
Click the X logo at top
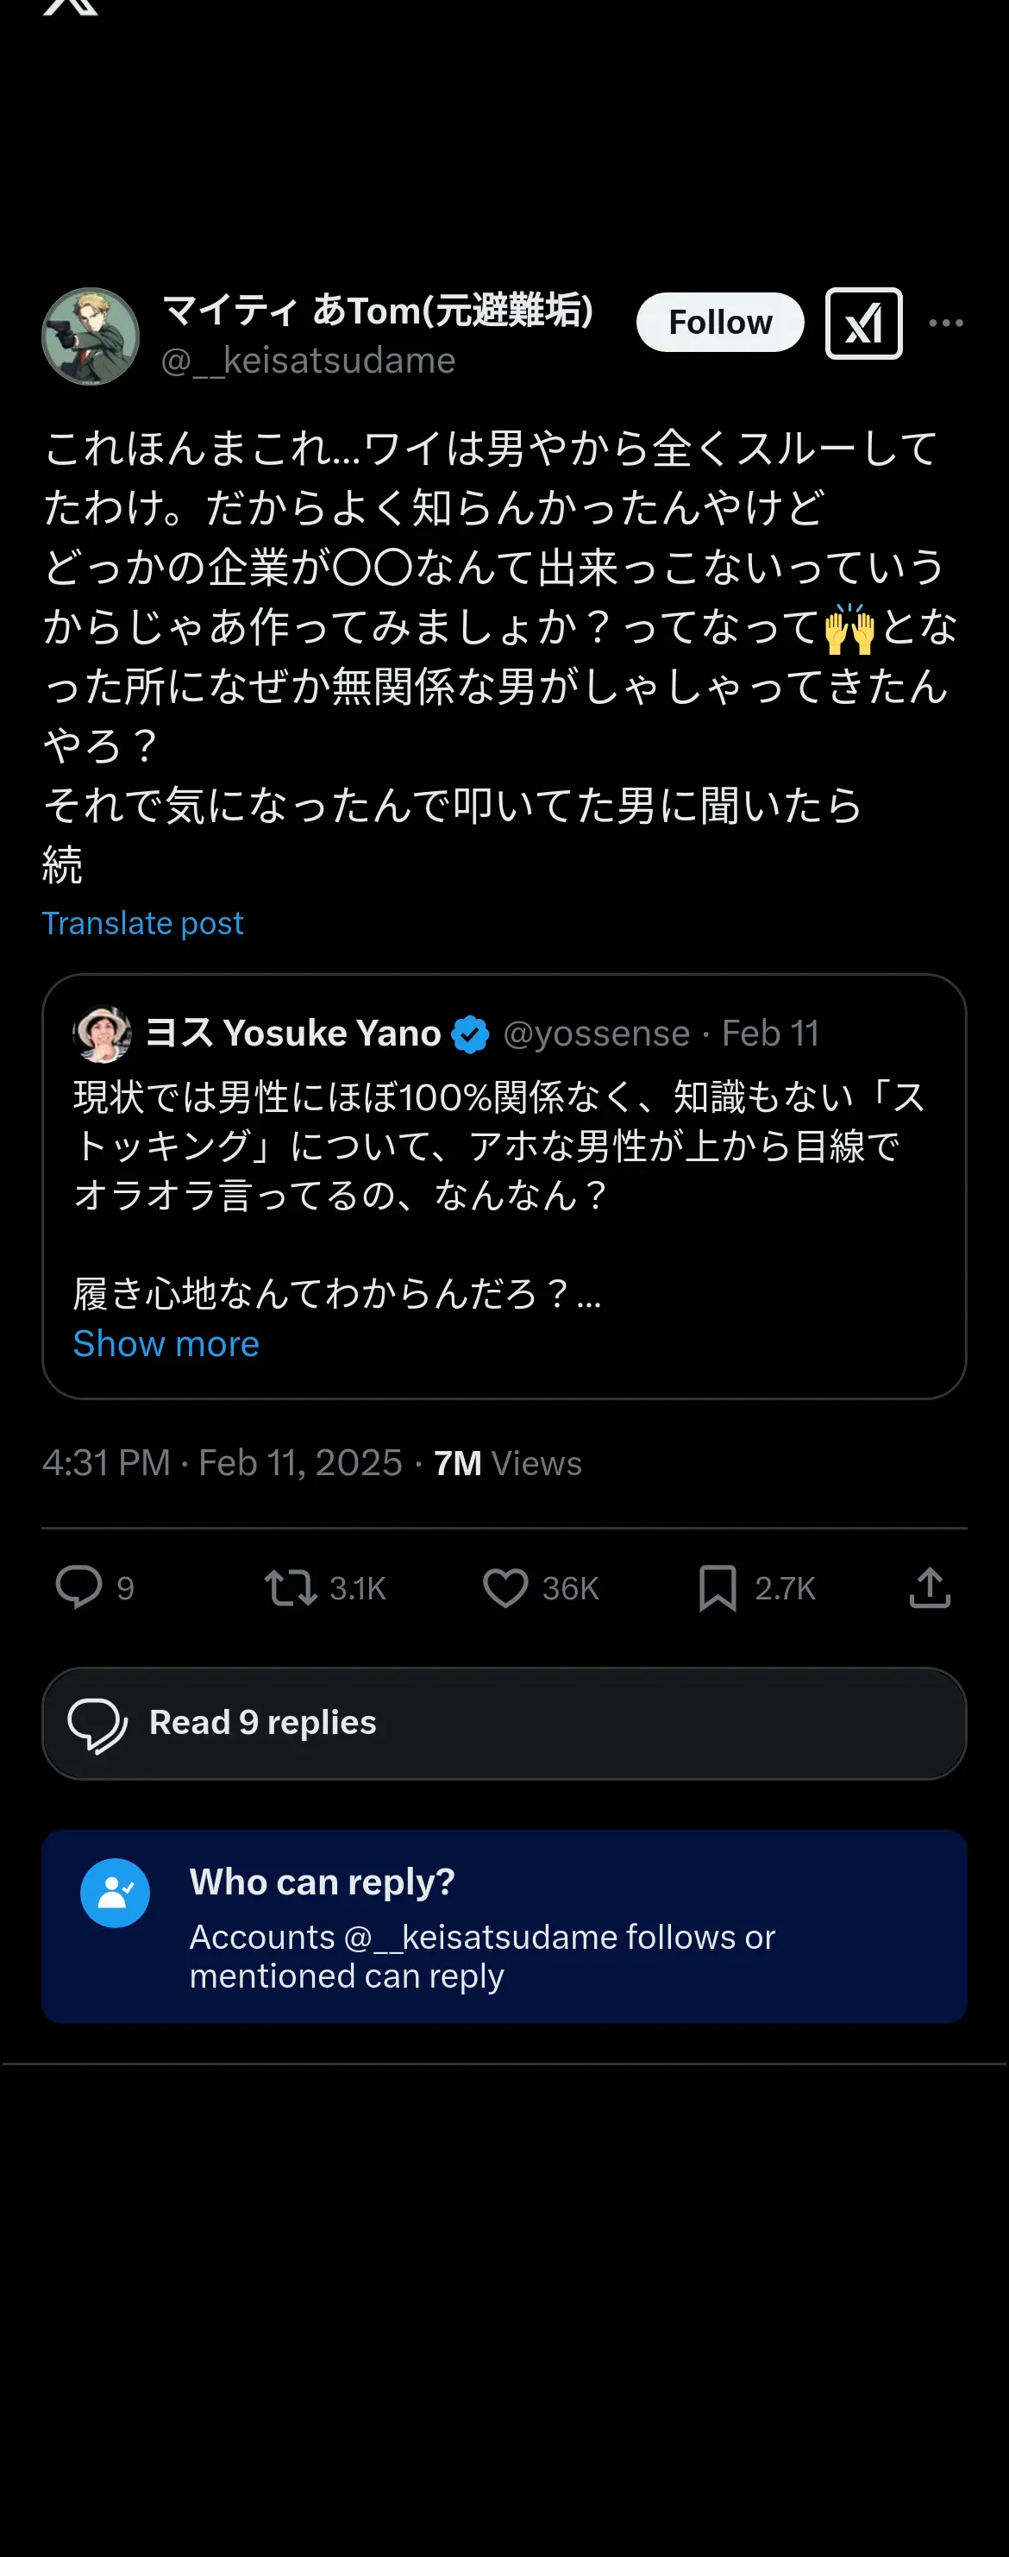pyautogui.click(x=71, y=6)
